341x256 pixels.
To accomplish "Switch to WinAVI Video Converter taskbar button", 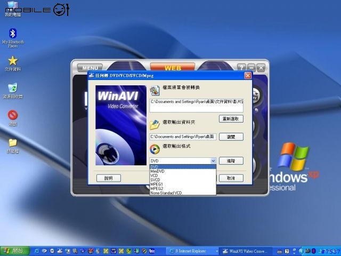I will click(x=246, y=251).
